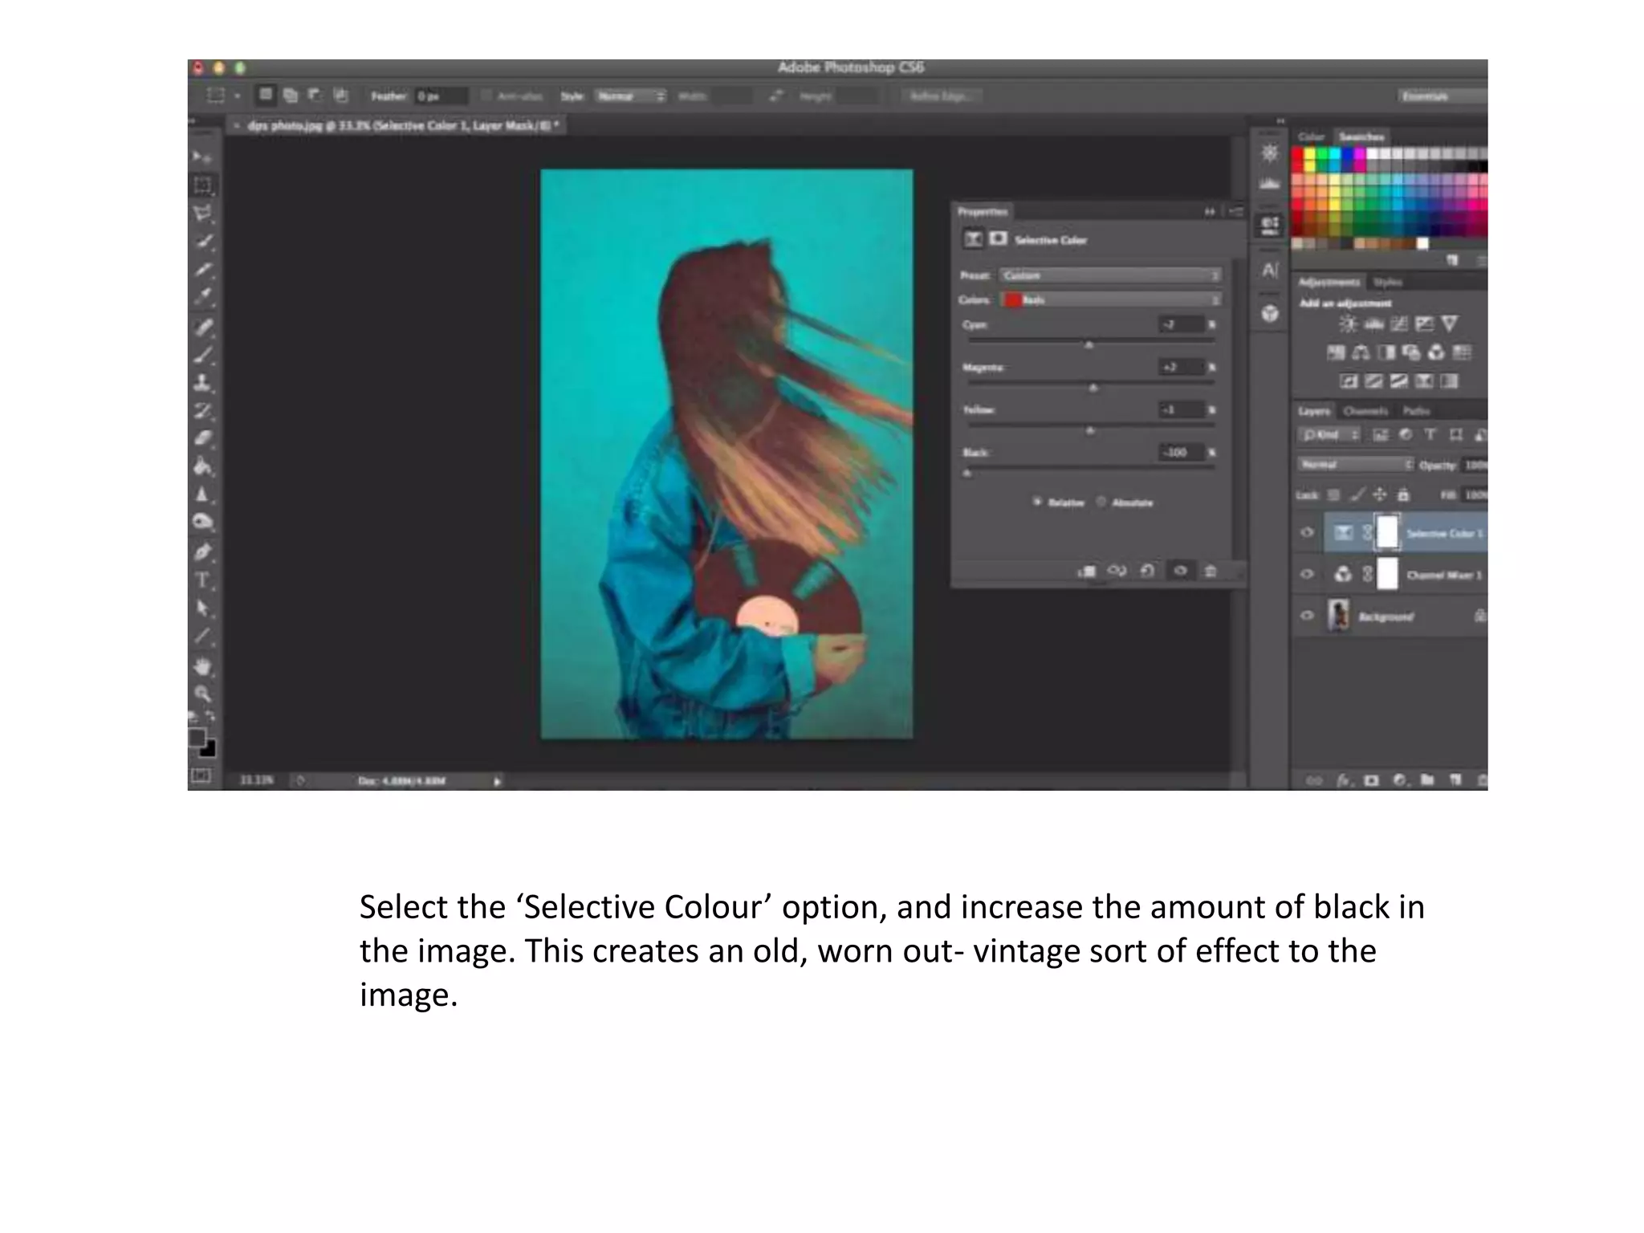Screen dimensions: 1644x1233
Task: Switch to the Channels tab
Action: point(1365,411)
